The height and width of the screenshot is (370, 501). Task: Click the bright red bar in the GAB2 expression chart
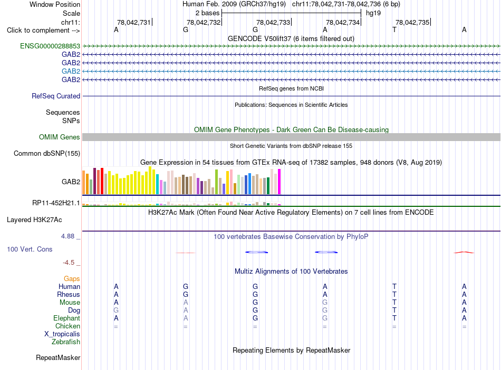(102, 181)
